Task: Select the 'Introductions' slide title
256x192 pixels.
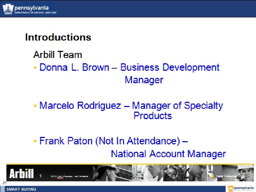Action: tap(58, 37)
